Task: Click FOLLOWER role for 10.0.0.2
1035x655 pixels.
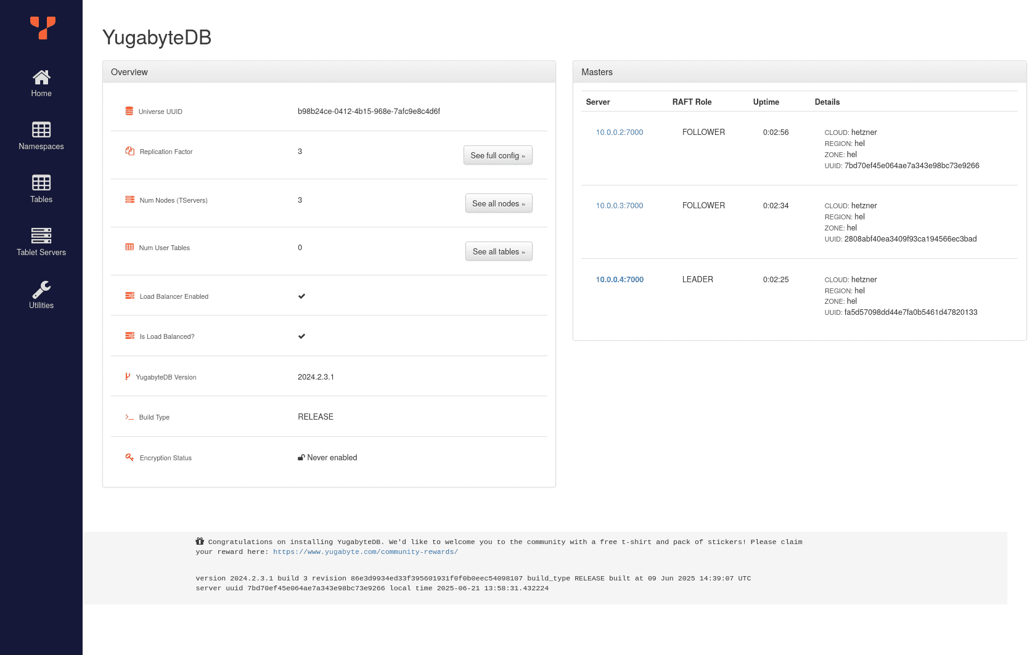Action: click(703, 132)
